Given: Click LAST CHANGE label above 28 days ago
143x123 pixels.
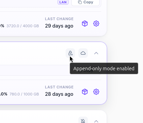Looking at the screenshot, I should tap(59, 87).
